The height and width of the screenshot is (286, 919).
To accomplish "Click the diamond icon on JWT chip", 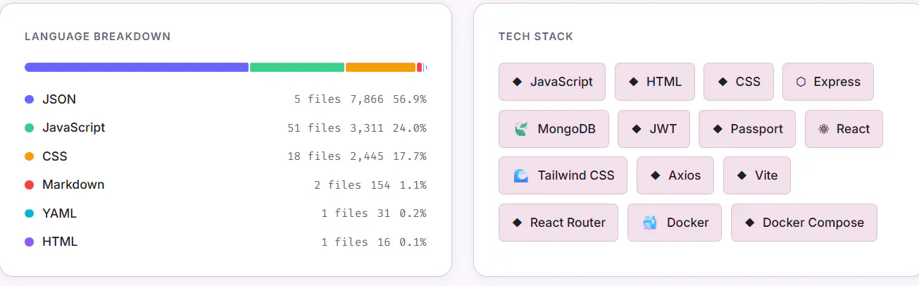I will 636,129.
